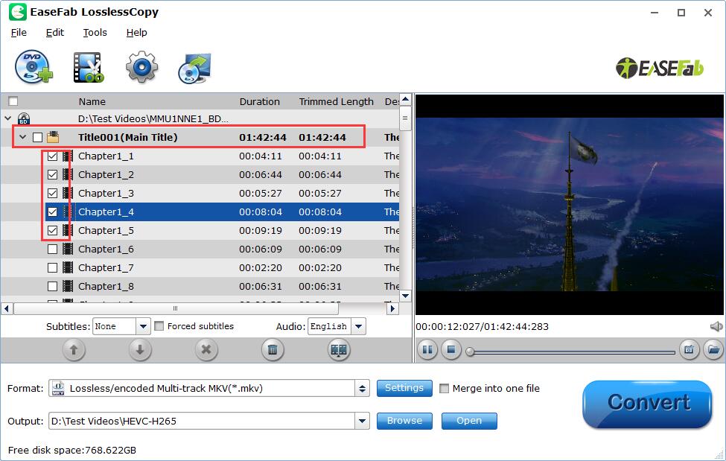
Task: Click the EaseFab brand logo
Action: pyautogui.click(x=659, y=68)
